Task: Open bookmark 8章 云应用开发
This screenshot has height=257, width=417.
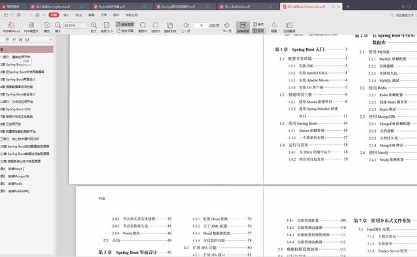Action: pyautogui.click(x=10, y=124)
